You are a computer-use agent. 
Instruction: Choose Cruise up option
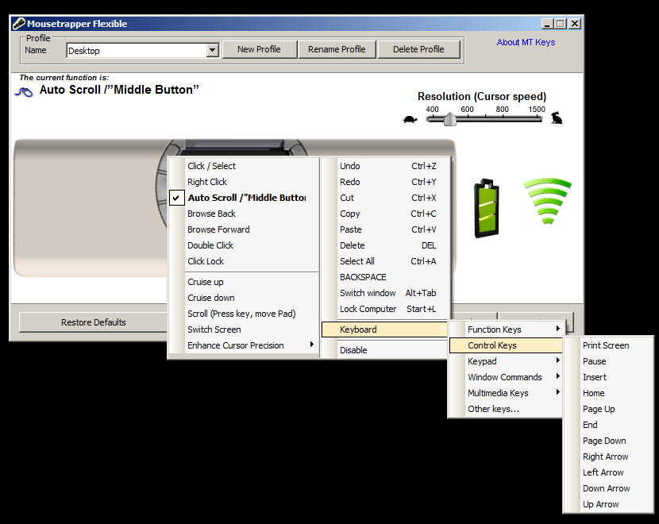click(244, 282)
